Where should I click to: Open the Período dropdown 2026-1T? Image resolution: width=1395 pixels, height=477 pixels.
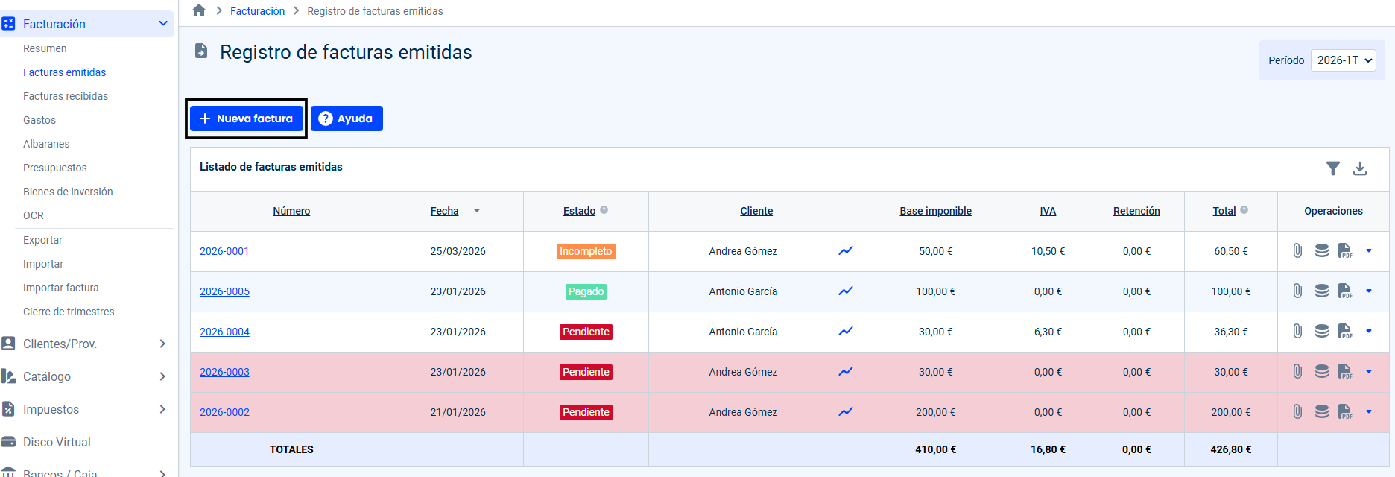pyautogui.click(x=1343, y=60)
